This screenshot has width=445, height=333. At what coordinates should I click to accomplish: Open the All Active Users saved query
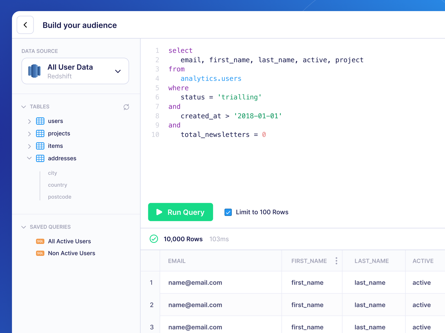69,241
